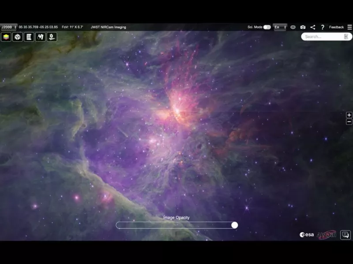Click the Image Opacity slider track
The width and height of the screenshot is (353, 264).
tap(177, 225)
